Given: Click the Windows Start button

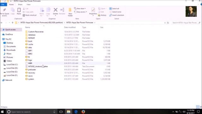Looking at the screenshot, I should click(2, 112).
